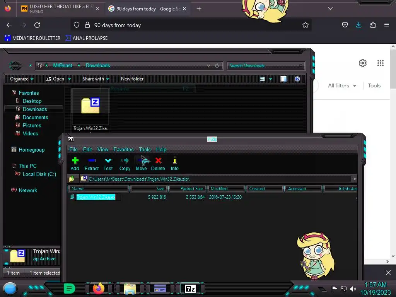This screenshot has width=396, height=297.
Task: Click the change view icon in Explorer
Action: (x=262, y=79)
